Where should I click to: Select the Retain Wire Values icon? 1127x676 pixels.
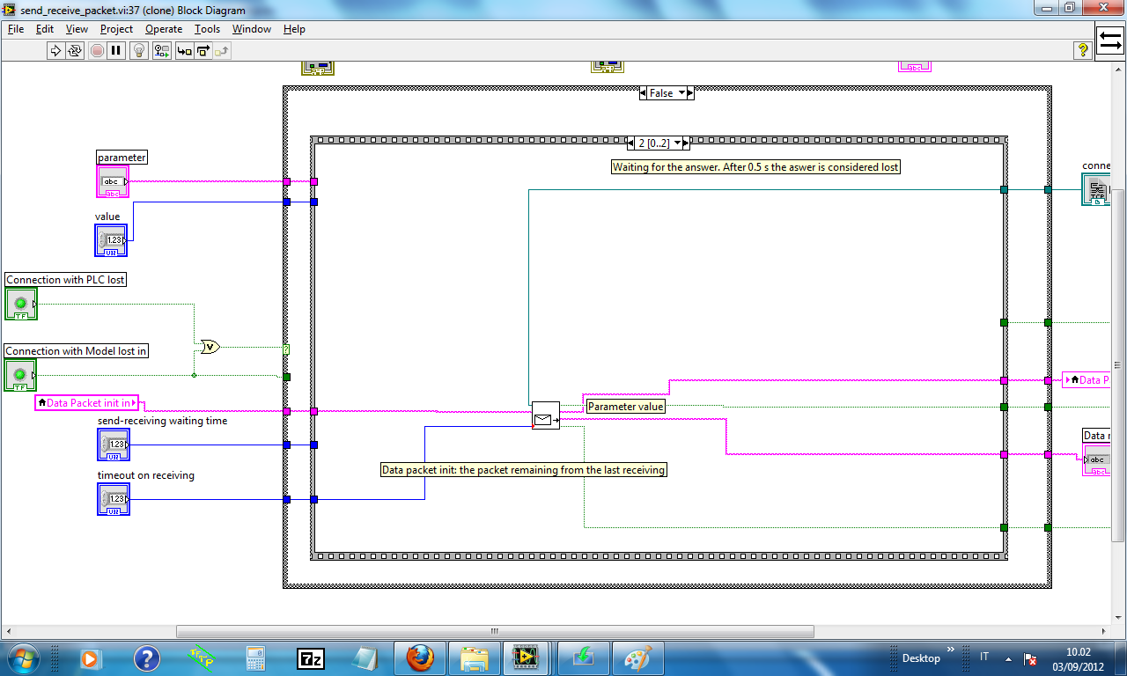click(x=161, y=50)
